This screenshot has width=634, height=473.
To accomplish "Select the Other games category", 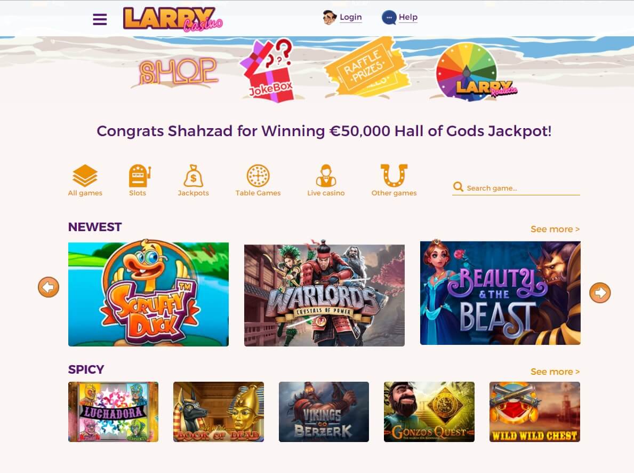I will [x=394, y=180].
